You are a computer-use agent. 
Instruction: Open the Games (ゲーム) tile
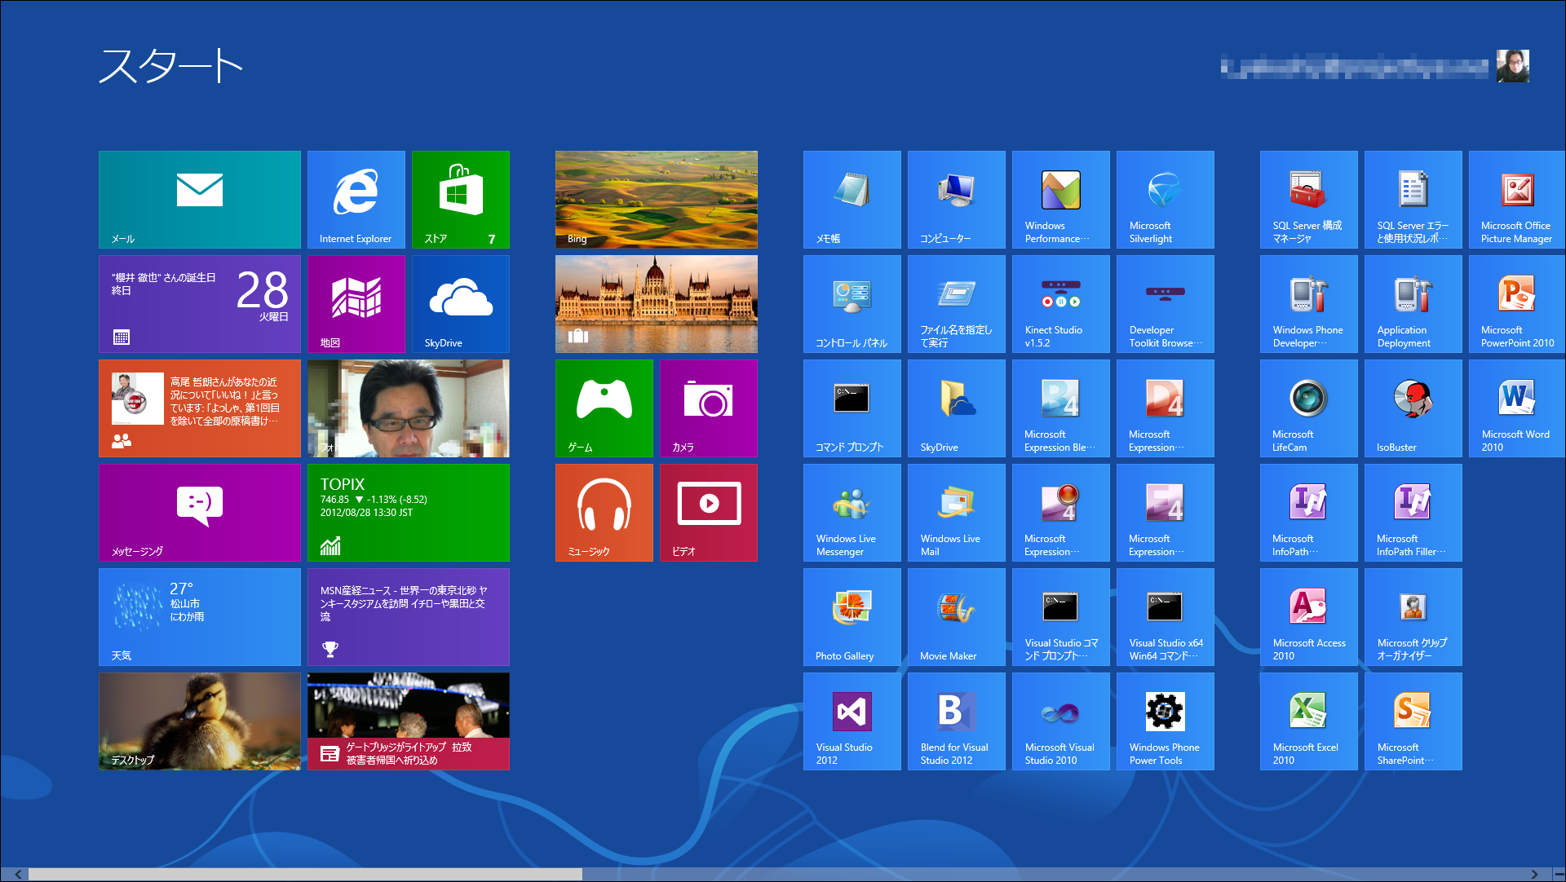click(604, 408)
